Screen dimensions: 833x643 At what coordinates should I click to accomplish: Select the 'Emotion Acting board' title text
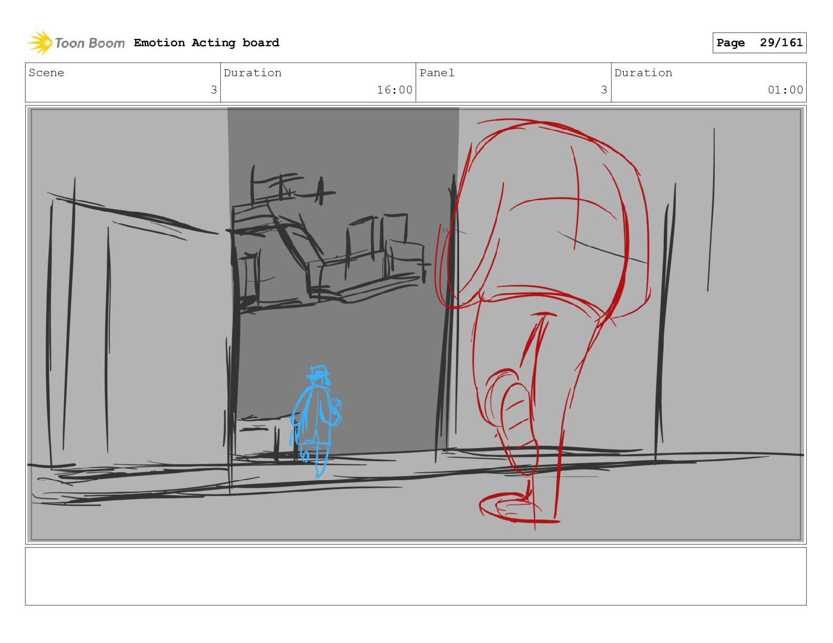pyautogui.click(x=206, y=43)
